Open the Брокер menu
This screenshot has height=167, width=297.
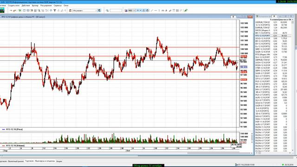(x=35, y=6)
